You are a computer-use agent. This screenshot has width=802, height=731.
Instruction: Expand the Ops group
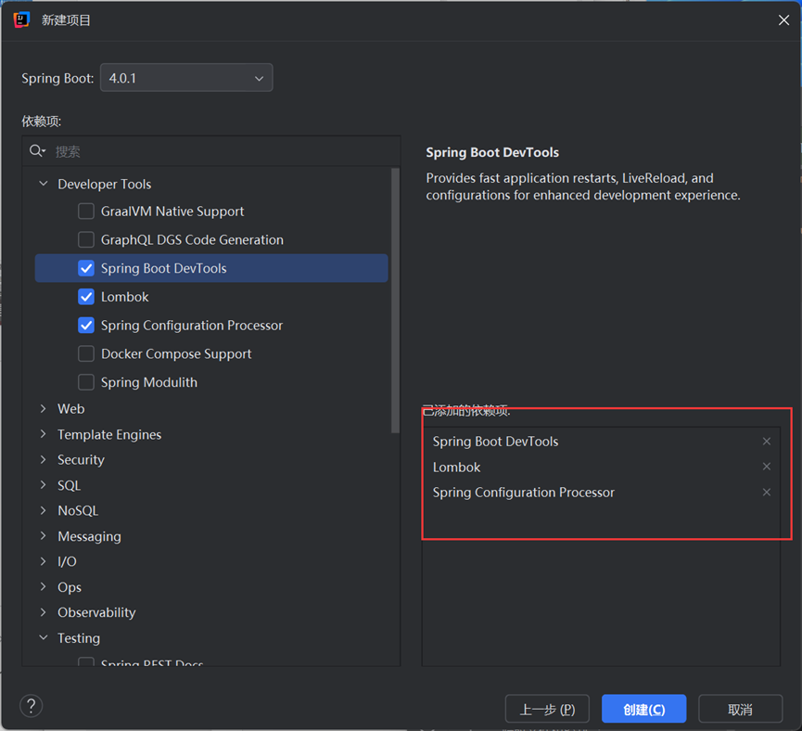coord(44,586)
